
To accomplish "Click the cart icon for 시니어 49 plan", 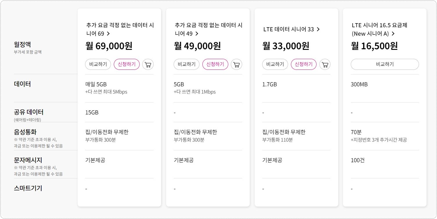I will (x=236, y=64).
